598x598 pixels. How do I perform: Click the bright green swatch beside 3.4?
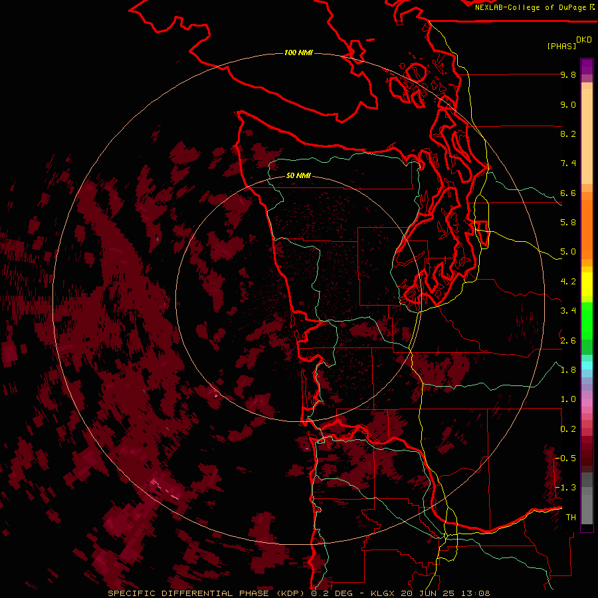587,320
